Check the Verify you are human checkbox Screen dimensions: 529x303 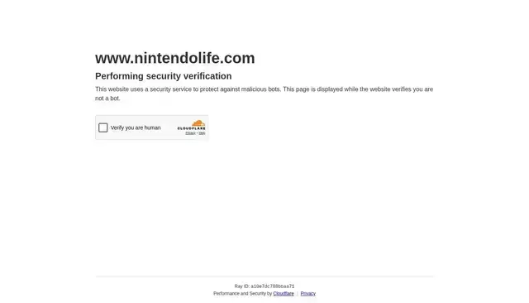(102, 127)
